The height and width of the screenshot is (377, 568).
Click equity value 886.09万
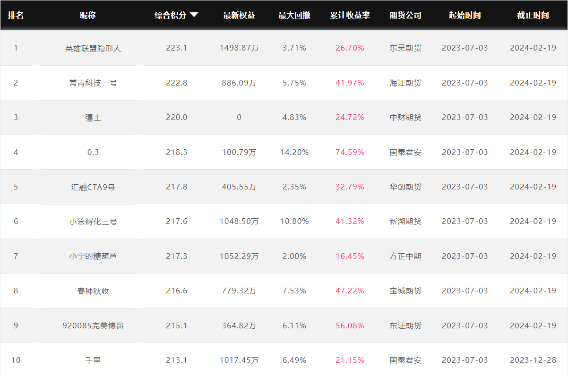(x=239, y=83)
